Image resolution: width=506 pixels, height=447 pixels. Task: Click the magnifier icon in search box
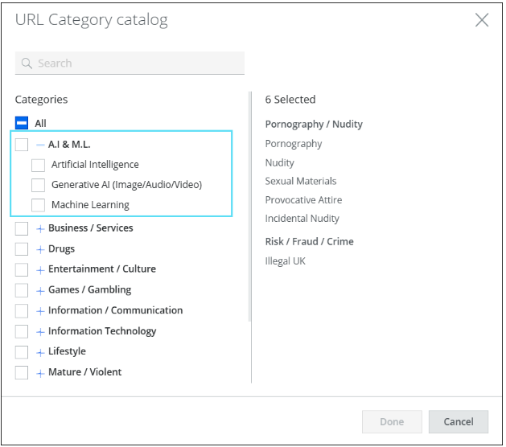tap(27, 64)
